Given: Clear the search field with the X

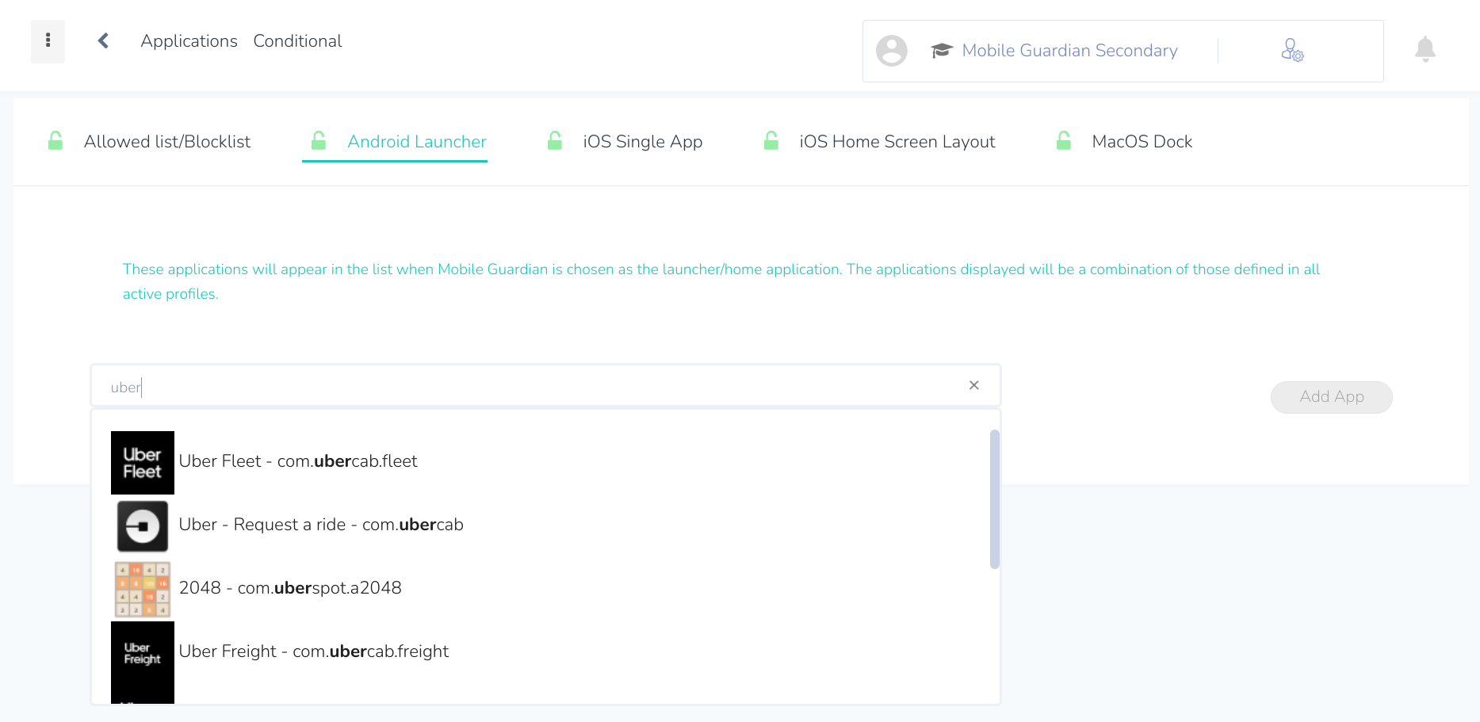Looking at the screenshot, I should point(974,385).
